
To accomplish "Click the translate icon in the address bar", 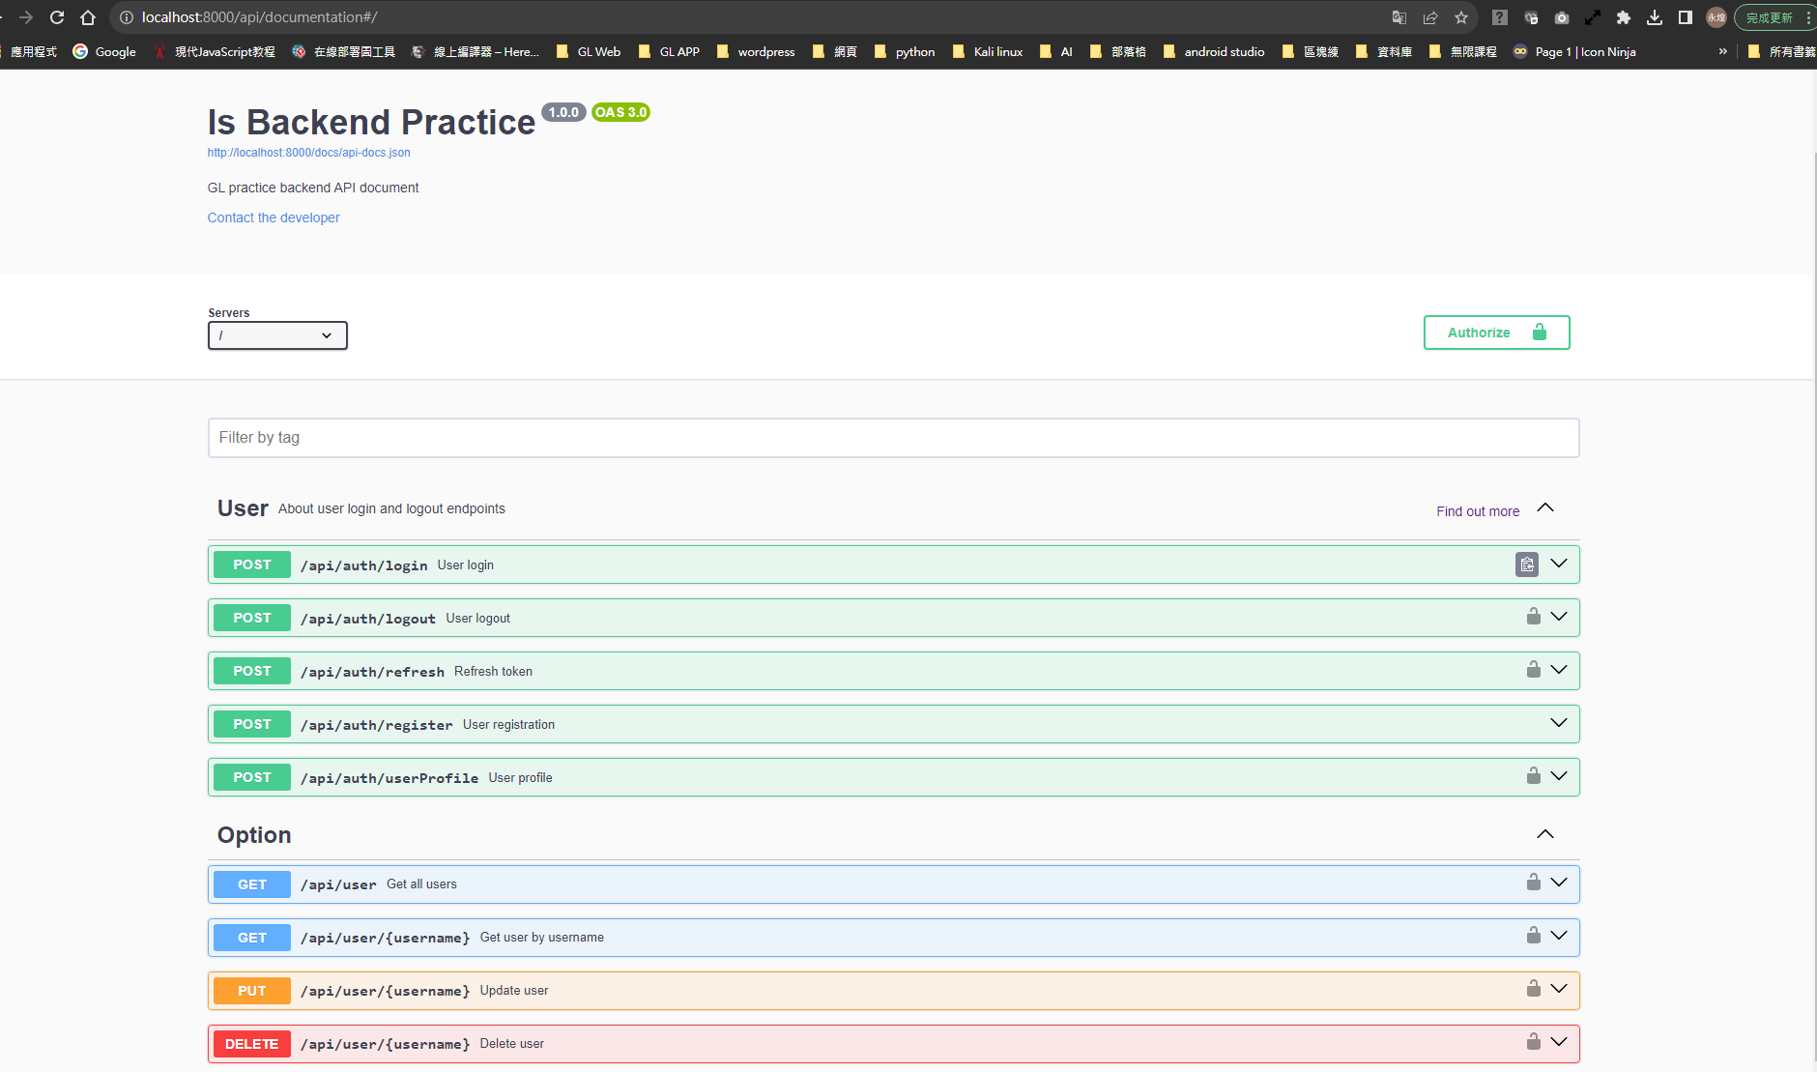I will pos(1399,16).
